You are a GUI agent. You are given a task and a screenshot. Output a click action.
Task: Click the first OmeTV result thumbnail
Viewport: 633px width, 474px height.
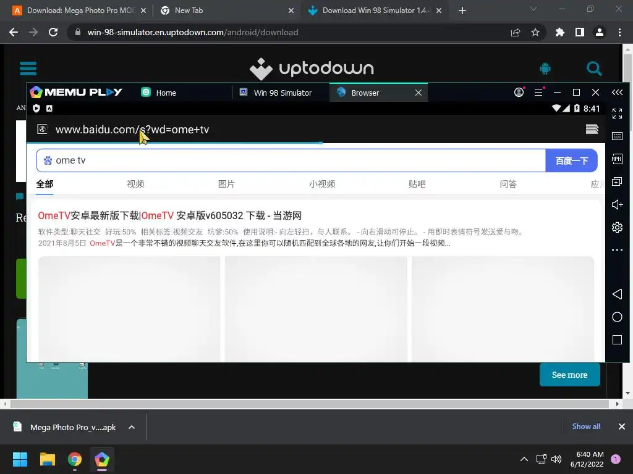[x=129, y=309]
